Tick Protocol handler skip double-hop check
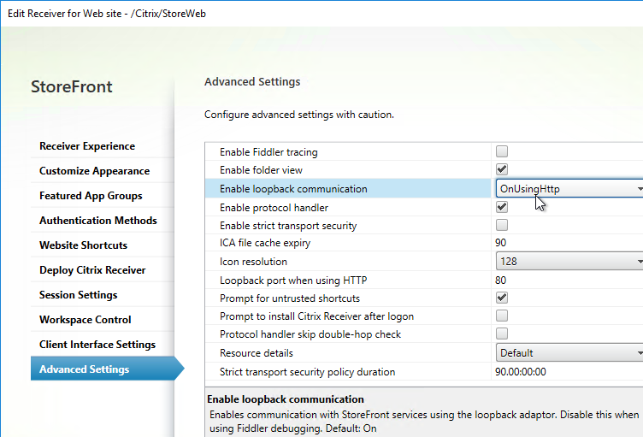The image size is (643, 437). tap(502, 334)
